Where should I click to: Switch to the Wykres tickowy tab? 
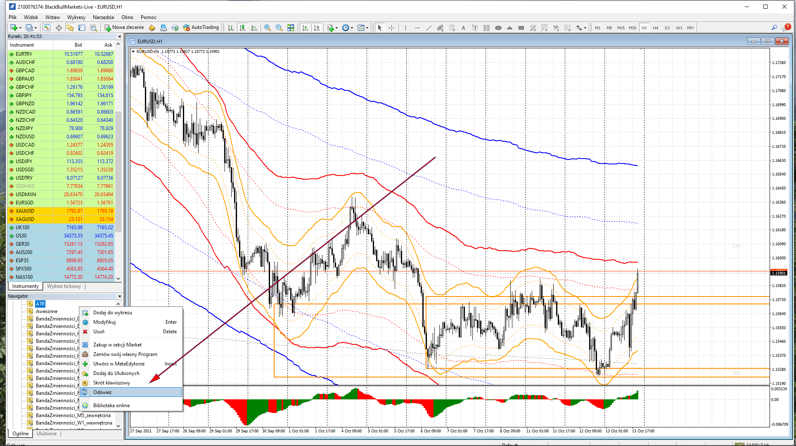click(64, 286)
